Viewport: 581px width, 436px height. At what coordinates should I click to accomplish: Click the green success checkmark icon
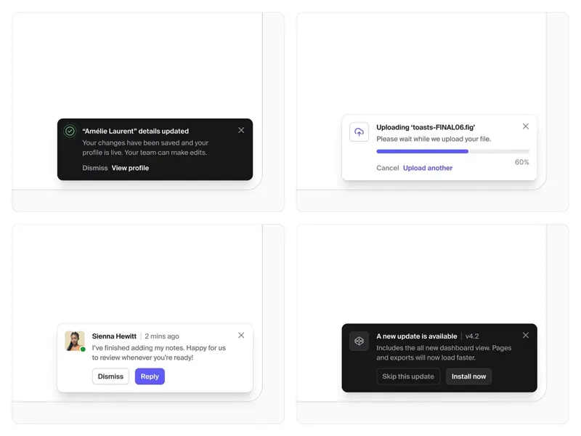[70, 130]
